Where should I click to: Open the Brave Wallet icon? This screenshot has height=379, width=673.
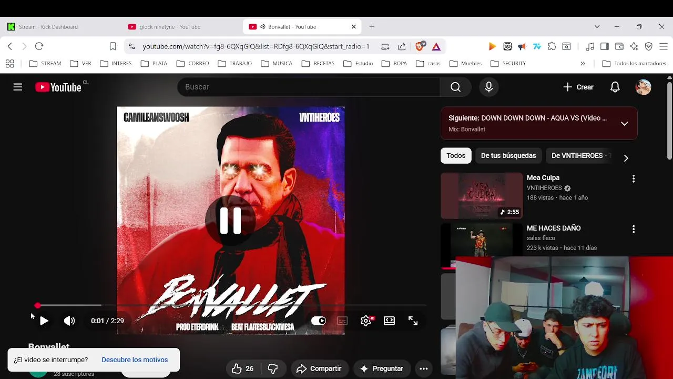point(619,46)
